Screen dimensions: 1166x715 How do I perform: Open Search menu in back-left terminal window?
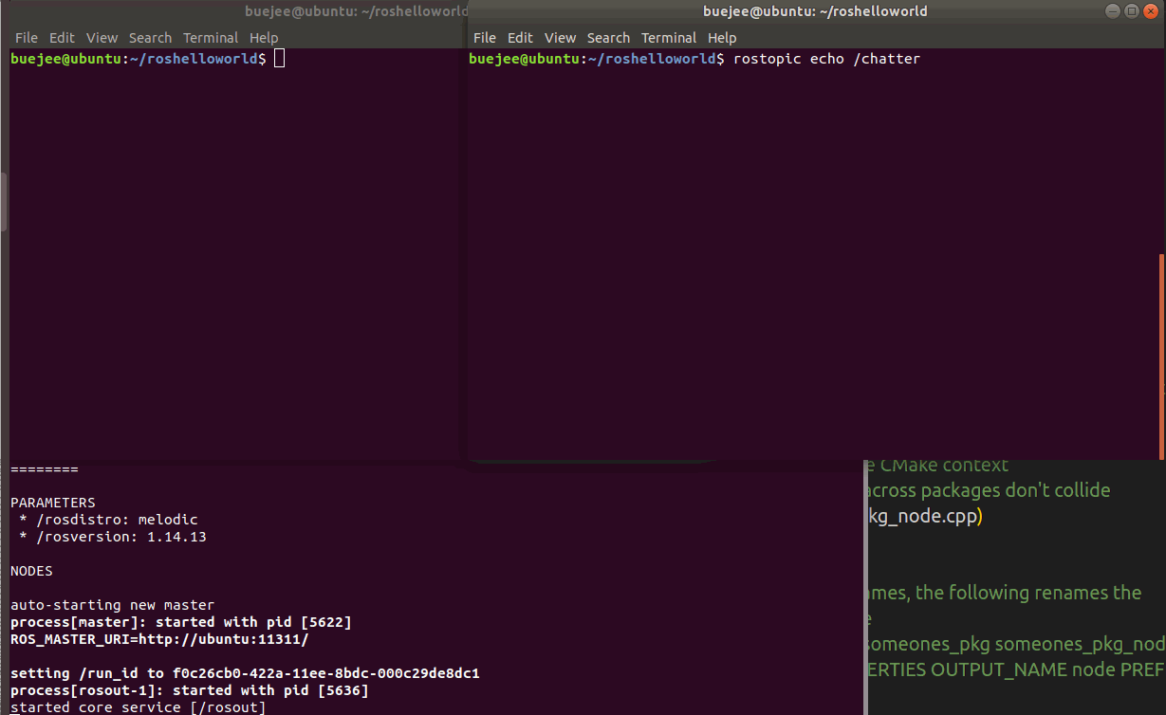pyautogui.click(x=150, y=38)
